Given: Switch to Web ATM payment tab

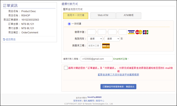Looking at the screenshot, I should [103, 16].
